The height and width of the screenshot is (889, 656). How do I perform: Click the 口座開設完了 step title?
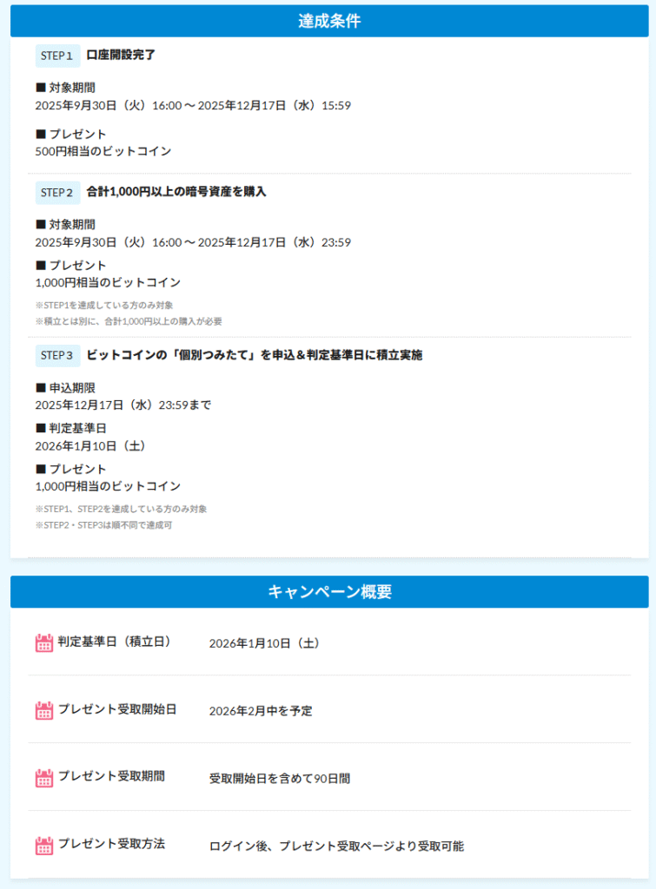[121, 56]
